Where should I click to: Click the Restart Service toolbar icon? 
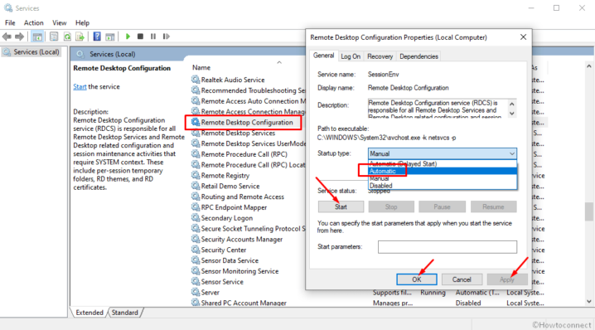167,36
